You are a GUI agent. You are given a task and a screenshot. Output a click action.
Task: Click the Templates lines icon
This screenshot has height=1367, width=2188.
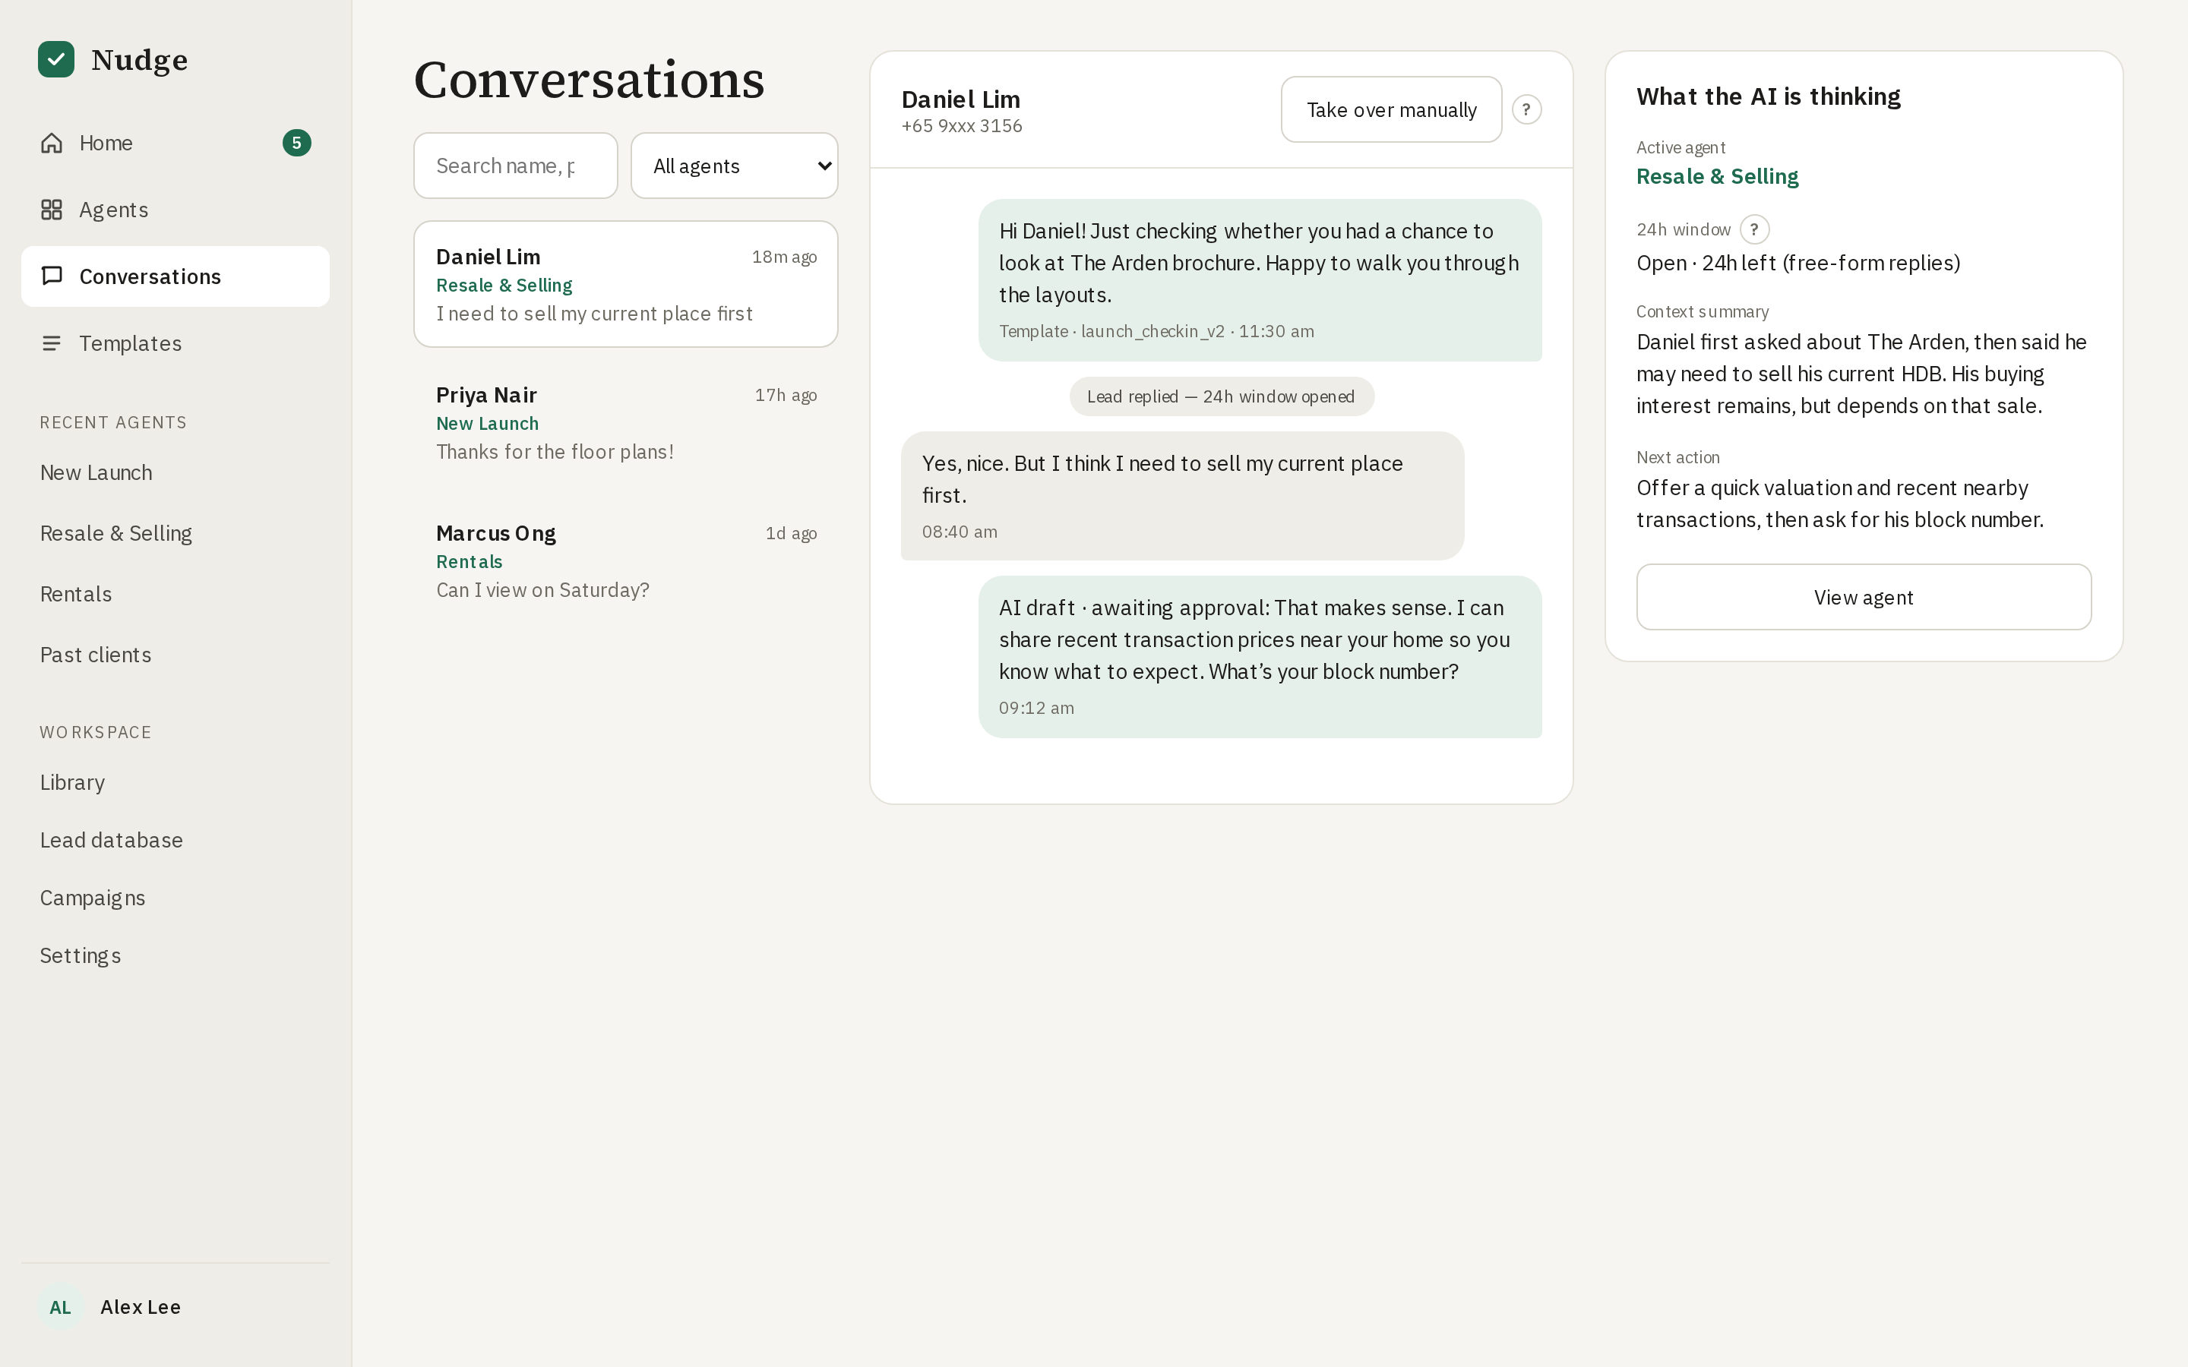(52, 343)
